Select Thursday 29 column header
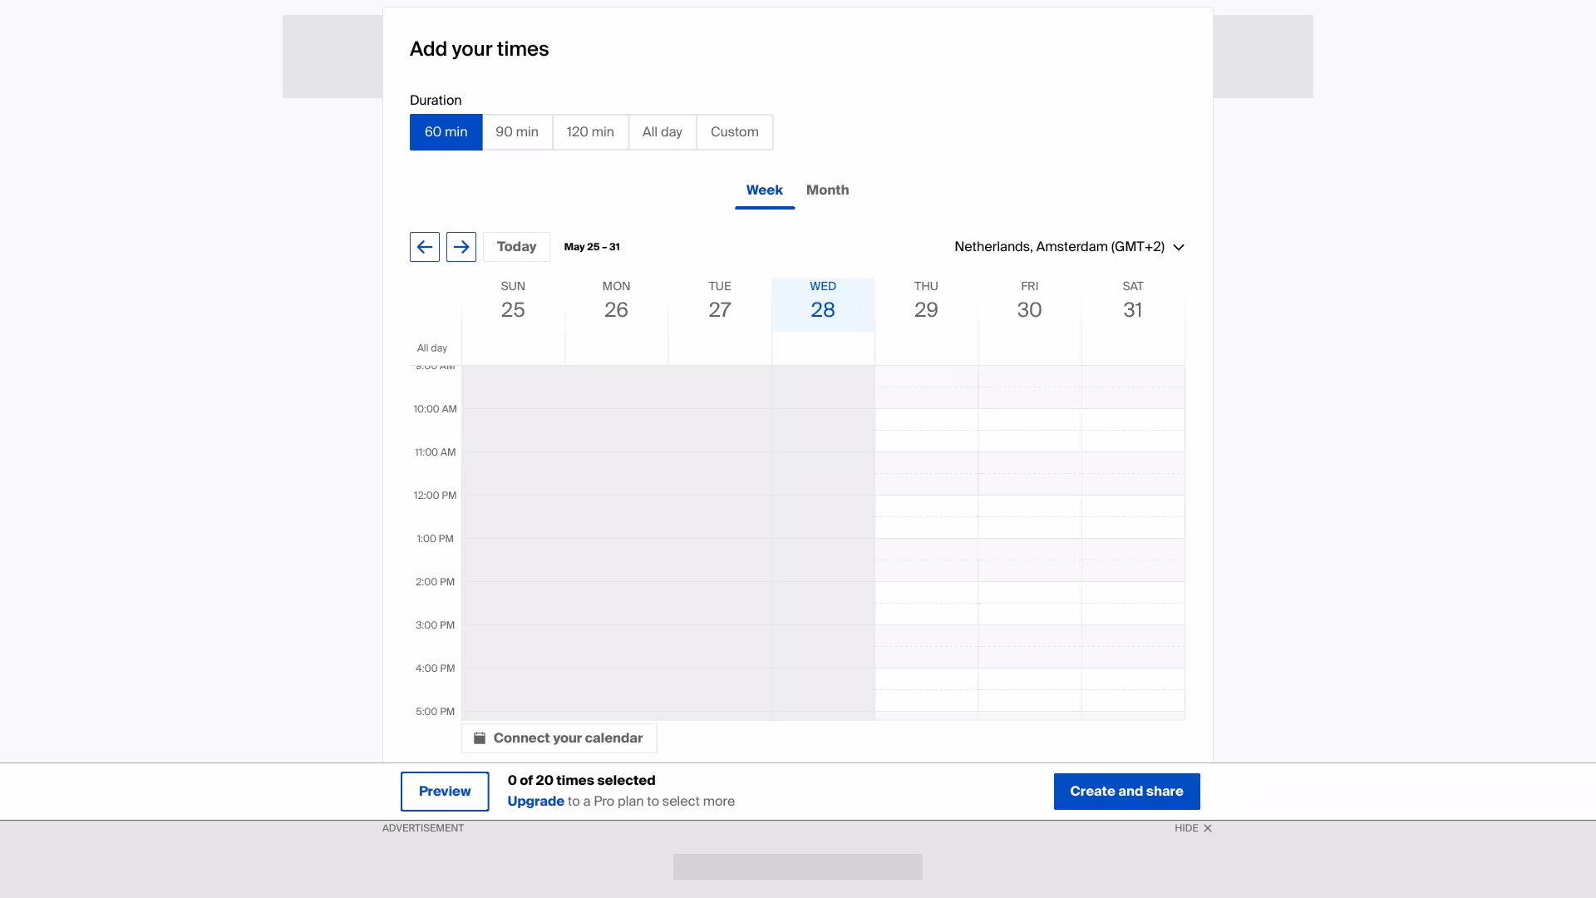Screen dimensions: 1596x898 coord(926,303)
